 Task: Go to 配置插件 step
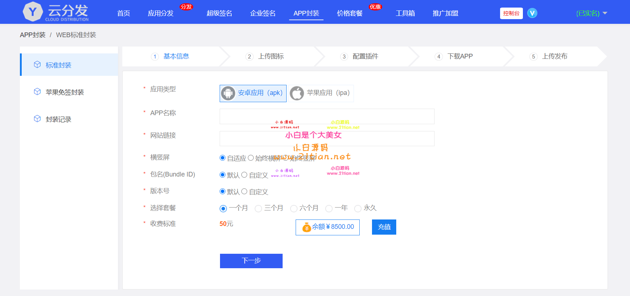pos(365,56)
